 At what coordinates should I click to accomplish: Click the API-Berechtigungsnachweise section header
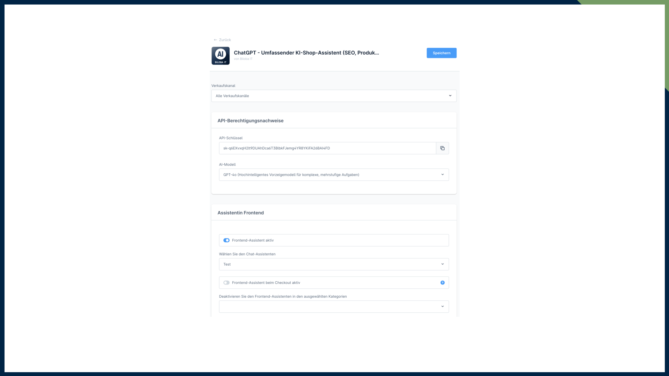click(x=251, y=121)
